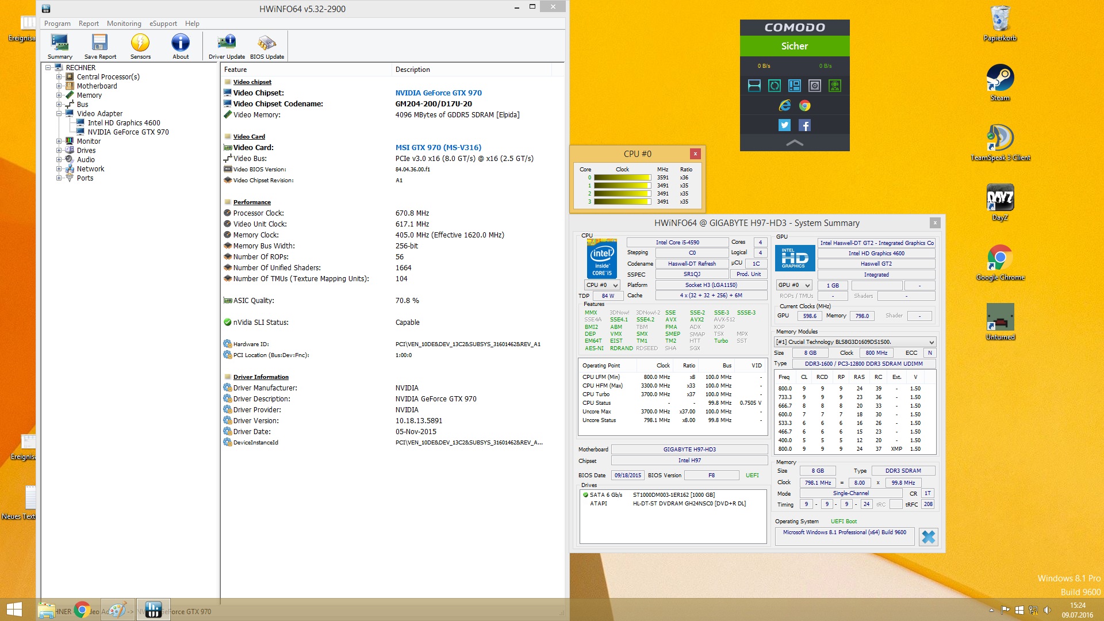Viewport: 1104px width, 621px height.
Task: Click the NVIDIA GeForce GTX 970 link
Action: coord(438,93)
